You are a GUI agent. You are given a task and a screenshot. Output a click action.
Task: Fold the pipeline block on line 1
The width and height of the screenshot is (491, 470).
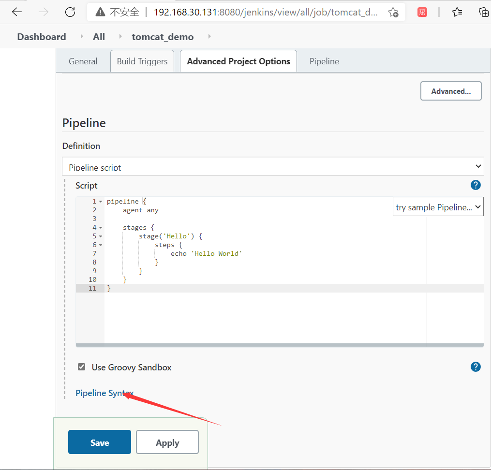tap(101, 202)
